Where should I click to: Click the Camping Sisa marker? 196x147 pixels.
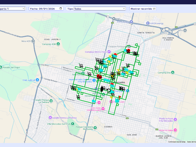(172, 73)
